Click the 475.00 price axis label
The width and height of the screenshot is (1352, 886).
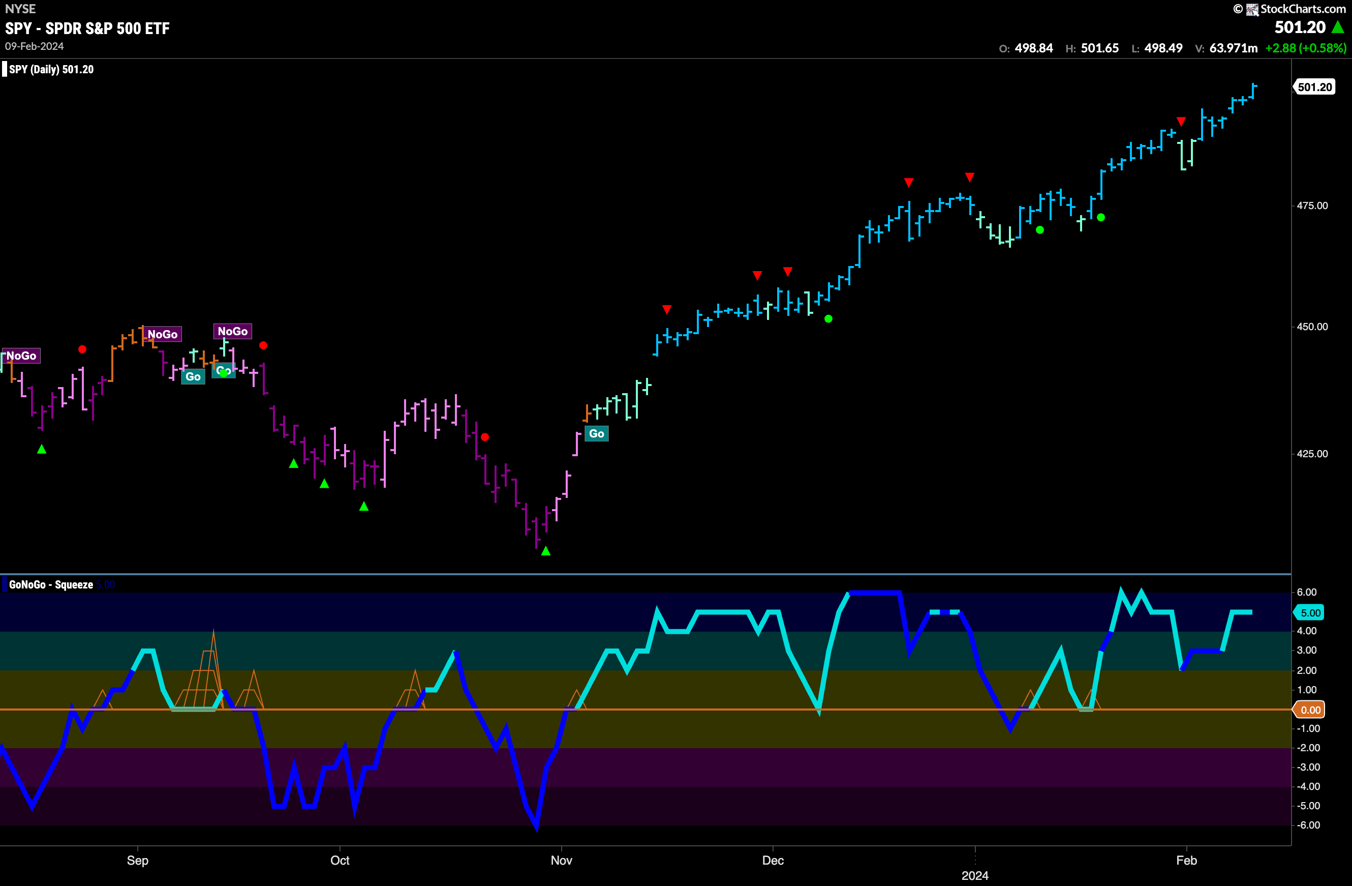(x=1312, y=205)
